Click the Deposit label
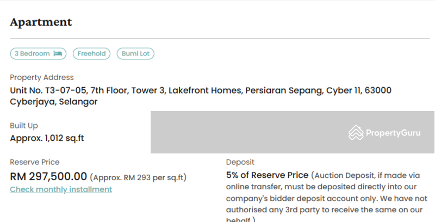The width and height of the screenshot is (435, 222). click(240, 162)
